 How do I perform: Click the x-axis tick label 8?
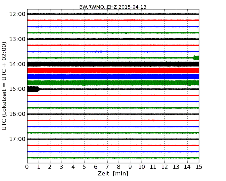(x=119, y=167)
